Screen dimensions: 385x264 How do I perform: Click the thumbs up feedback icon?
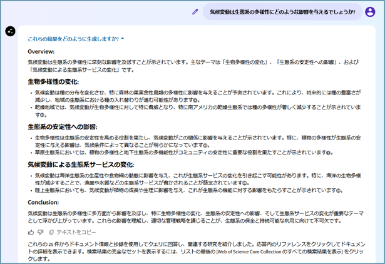click(31, 232)
